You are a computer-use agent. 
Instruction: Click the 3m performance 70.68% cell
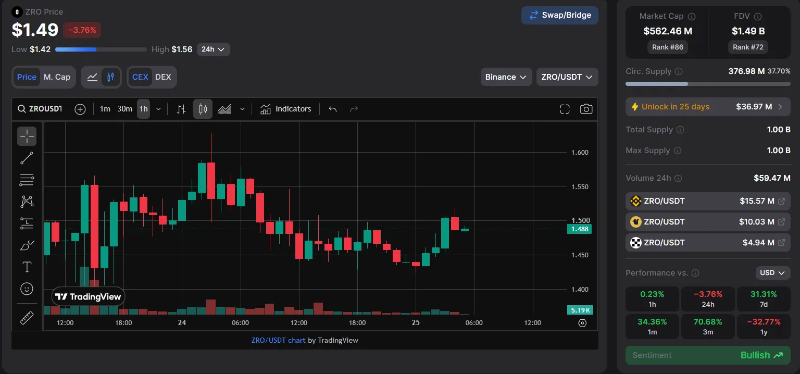click(x=708, y=327)
